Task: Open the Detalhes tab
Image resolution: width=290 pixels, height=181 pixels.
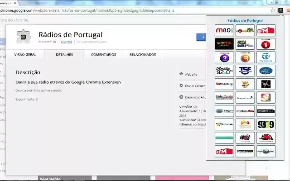Action: click(x=64, y=54)
